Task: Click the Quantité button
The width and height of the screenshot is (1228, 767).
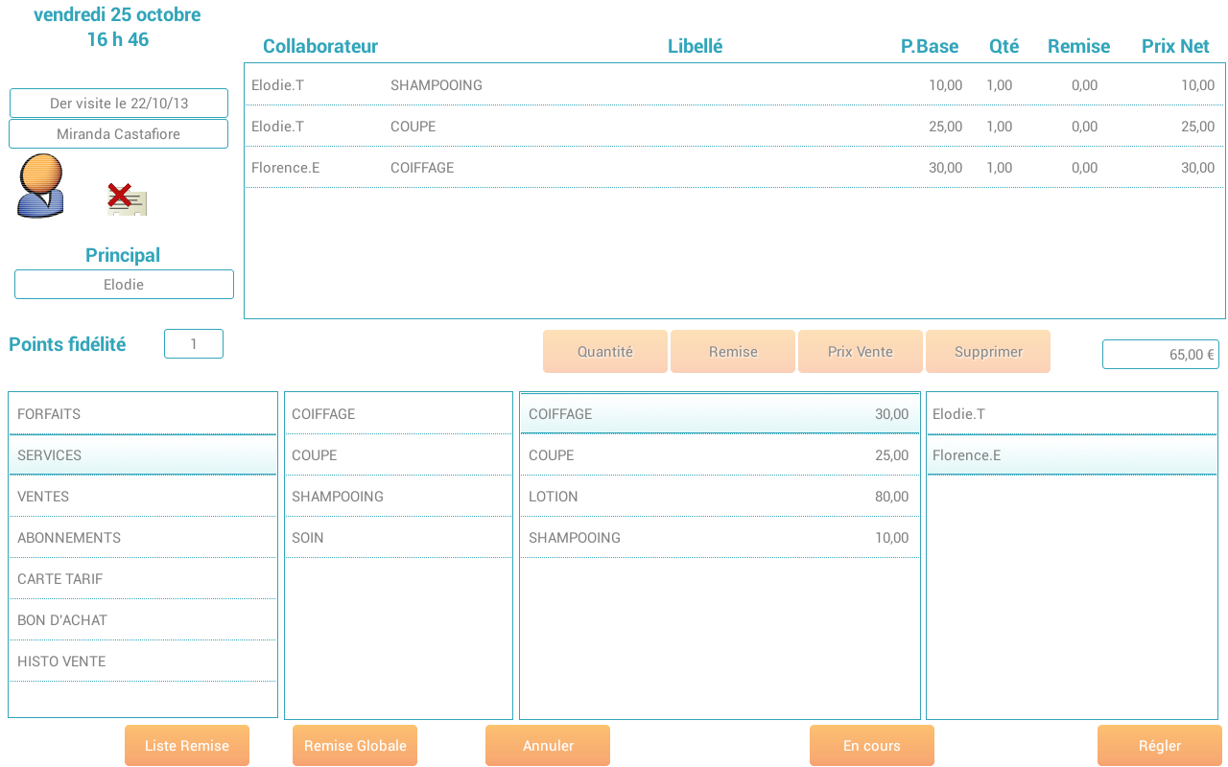Action: (605, 352)
